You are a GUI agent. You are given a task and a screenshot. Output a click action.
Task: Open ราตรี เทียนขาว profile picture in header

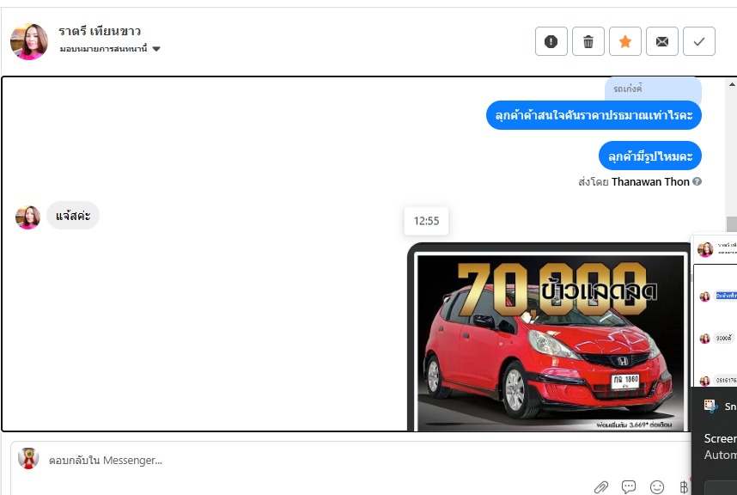(x=29, y=41)
